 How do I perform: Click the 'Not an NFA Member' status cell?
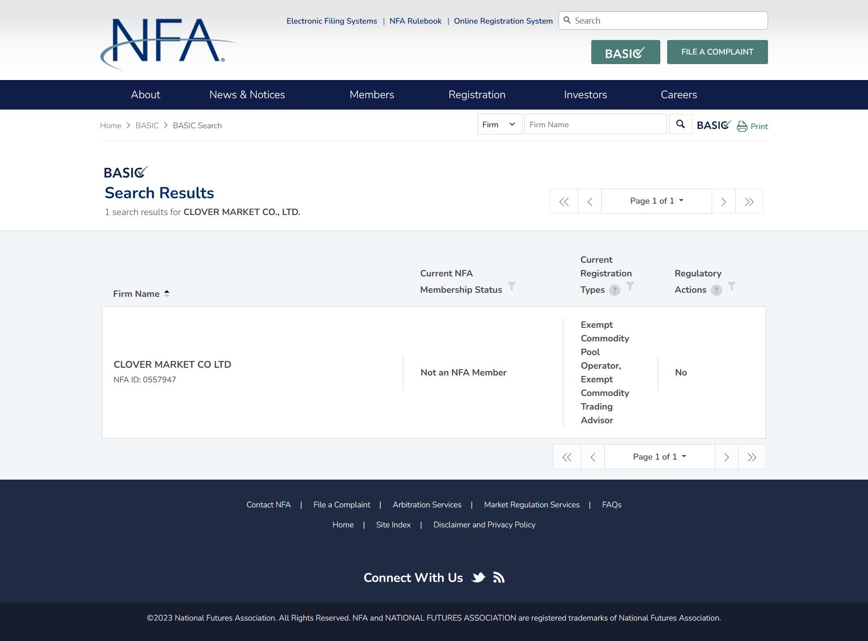click(464, 372)
